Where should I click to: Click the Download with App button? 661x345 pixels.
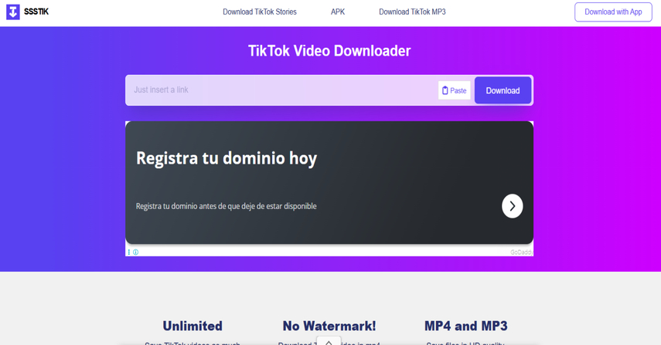pyautogui.click(x=613, y=12)
